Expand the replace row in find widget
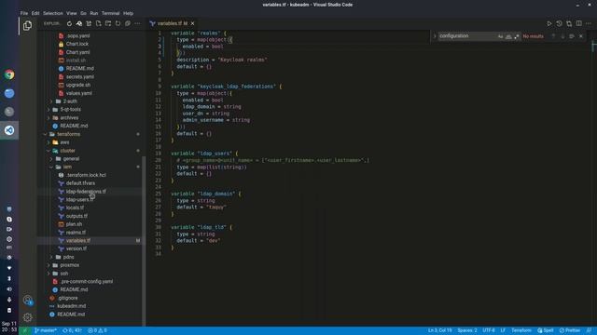 [x=435, y=36]
